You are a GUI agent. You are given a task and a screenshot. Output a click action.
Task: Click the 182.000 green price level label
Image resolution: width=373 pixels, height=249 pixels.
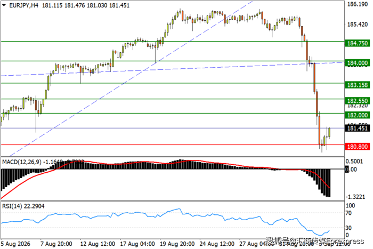click(358, 115)
